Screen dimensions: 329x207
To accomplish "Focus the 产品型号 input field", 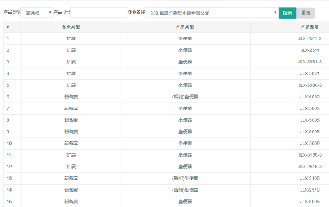I will 99,13.
